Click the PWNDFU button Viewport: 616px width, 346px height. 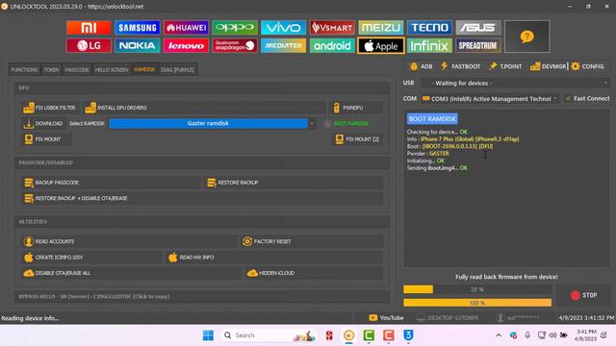coord(357,108)
